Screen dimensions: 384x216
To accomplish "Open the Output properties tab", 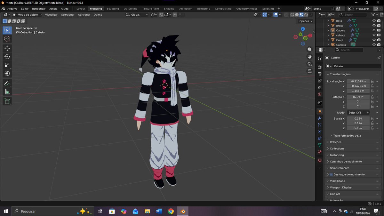I will (x=319, y=74).
